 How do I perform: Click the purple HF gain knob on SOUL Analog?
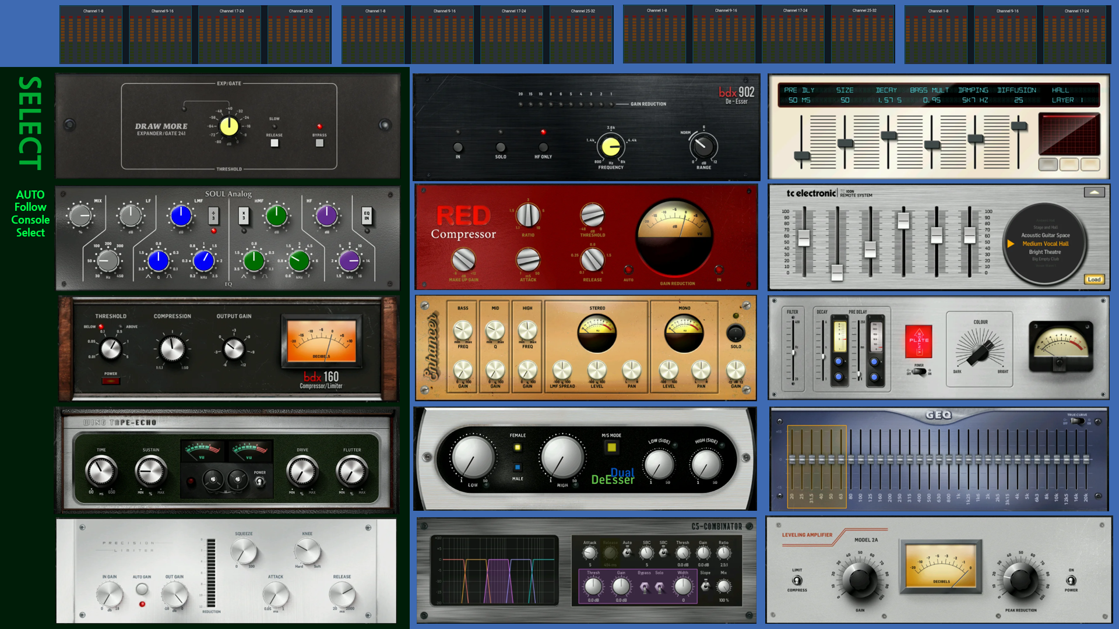[326, 215]
